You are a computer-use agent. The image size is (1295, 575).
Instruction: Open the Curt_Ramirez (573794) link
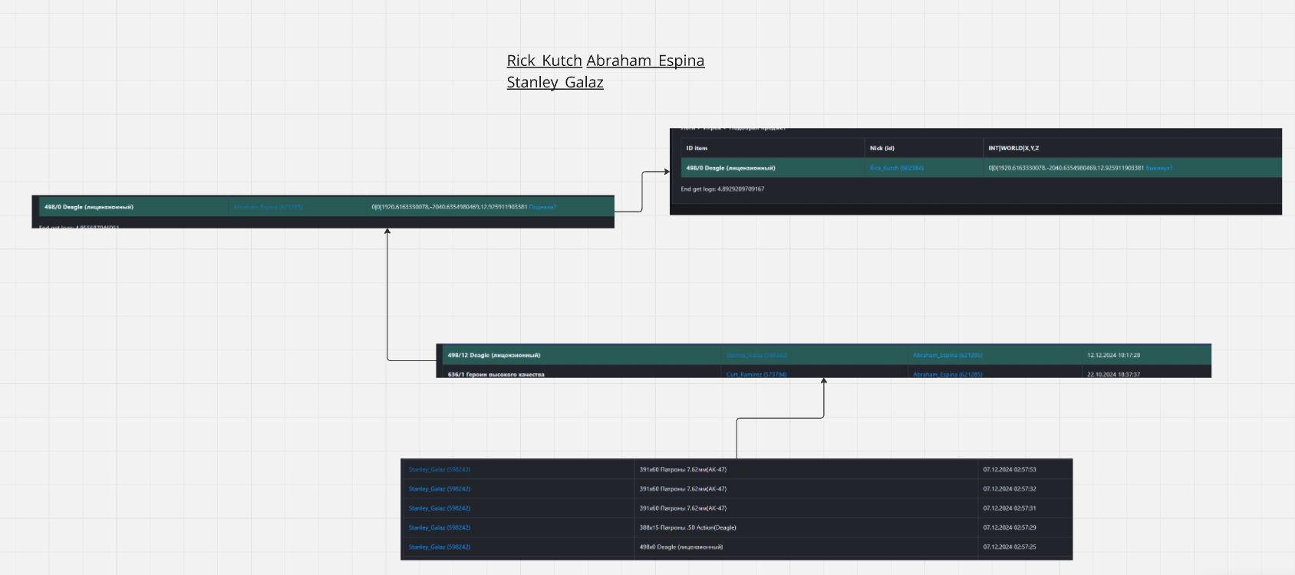coord(756,374)
